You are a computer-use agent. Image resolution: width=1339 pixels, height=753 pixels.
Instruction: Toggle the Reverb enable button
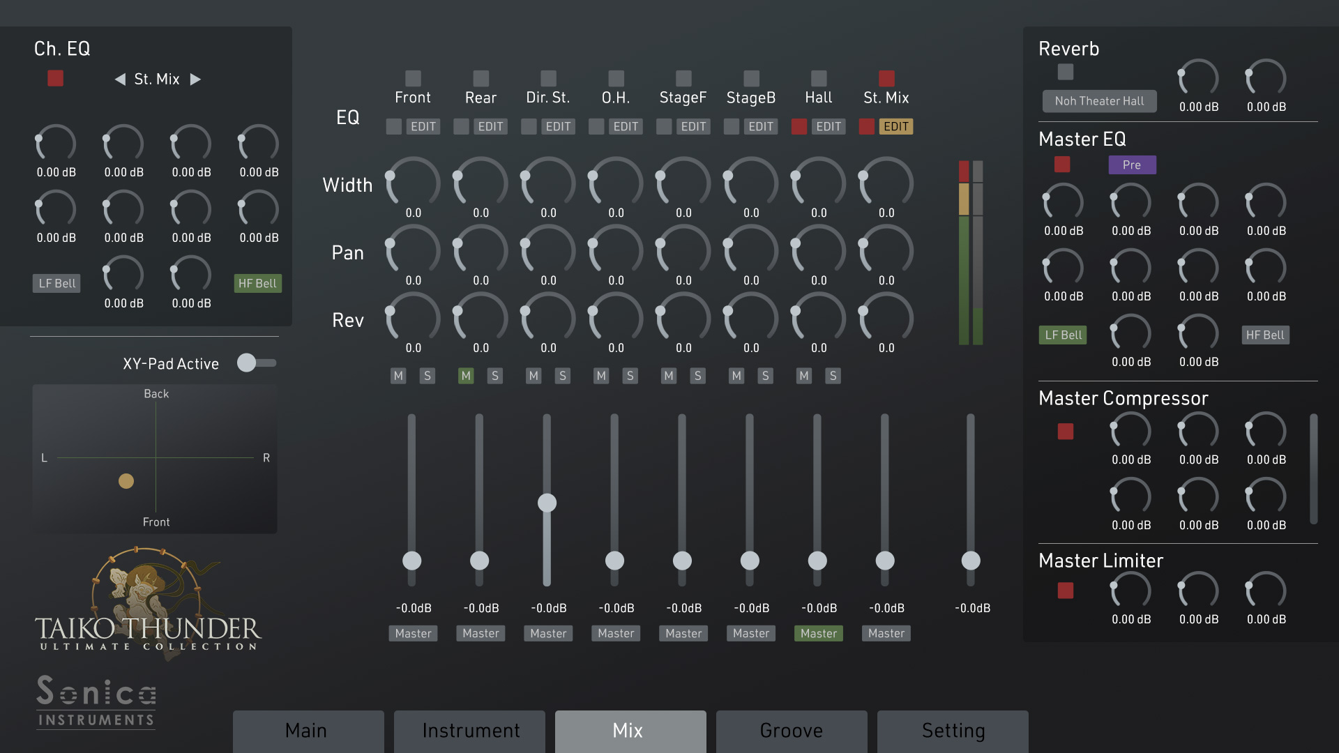point(1065,72)
